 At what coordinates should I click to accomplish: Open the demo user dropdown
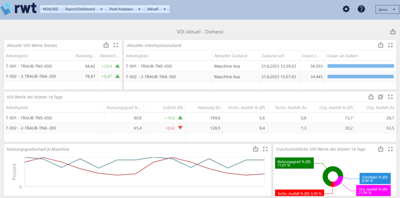pyautogui.click(x=386, y=9)
